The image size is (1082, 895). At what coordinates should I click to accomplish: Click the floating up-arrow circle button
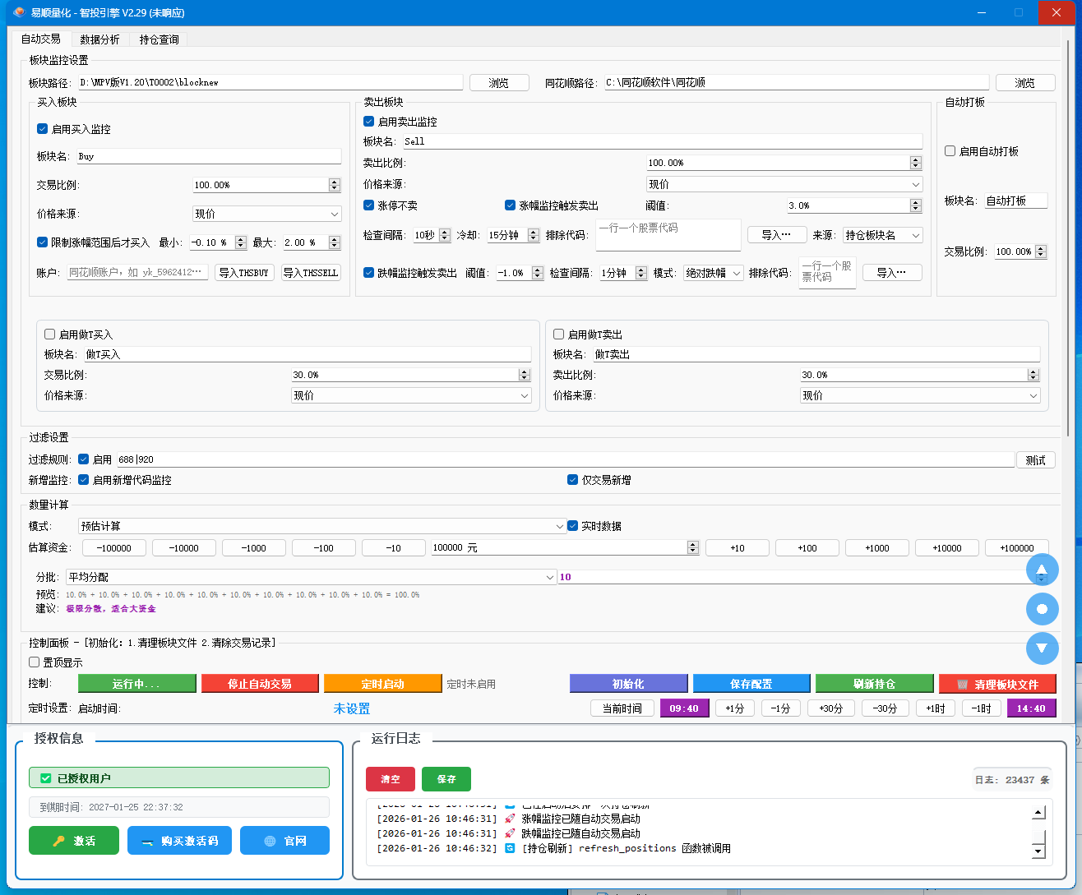coord(1042,570)
